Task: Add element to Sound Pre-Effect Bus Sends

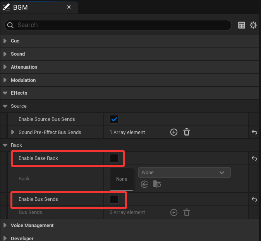Action: coord(174,132)
